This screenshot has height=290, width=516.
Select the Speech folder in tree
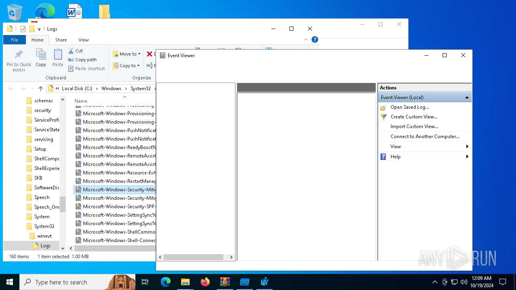coord(37,197)
